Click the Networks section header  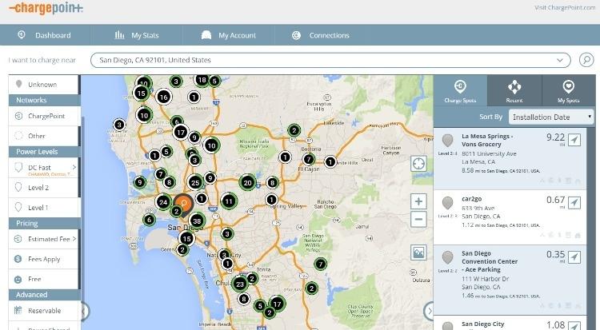click(x=44, y=100)
